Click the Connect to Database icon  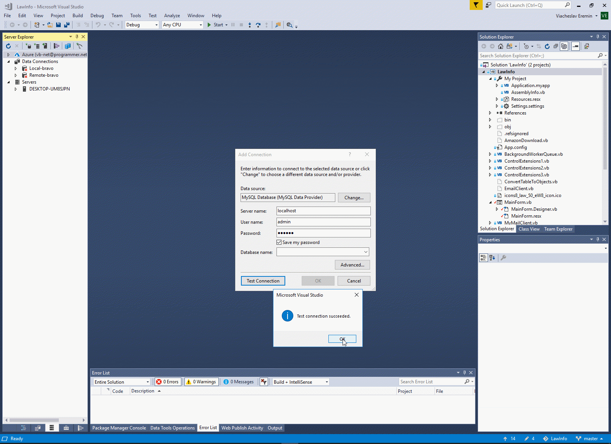tap(28, 46)
